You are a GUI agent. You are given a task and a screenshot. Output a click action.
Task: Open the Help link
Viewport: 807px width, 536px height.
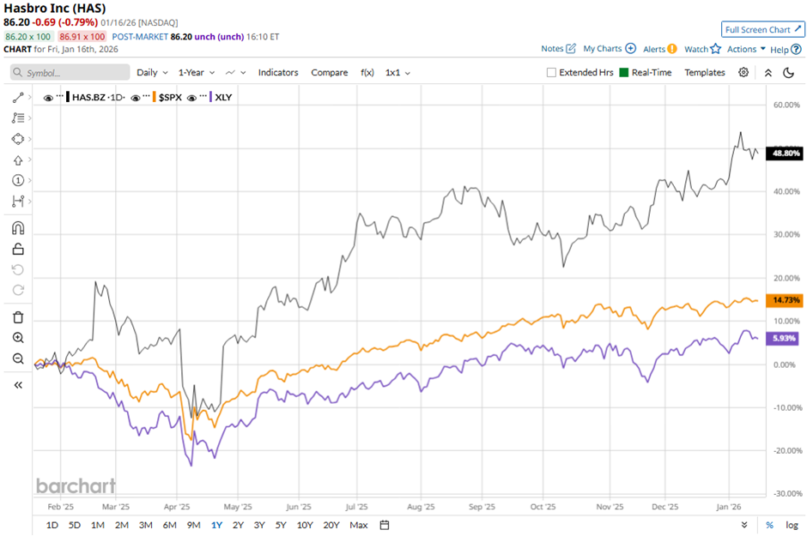pyautogui.click(x=786, y=50)
